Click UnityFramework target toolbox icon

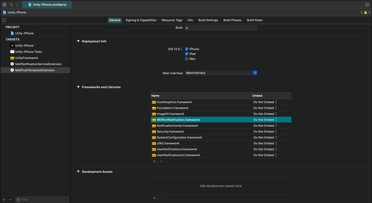click(x=12, y=58)
